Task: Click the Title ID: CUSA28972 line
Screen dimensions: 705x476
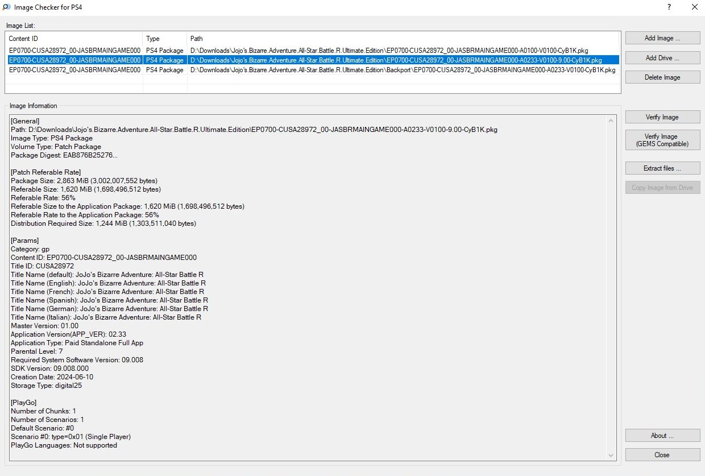Action: point(42,266)
